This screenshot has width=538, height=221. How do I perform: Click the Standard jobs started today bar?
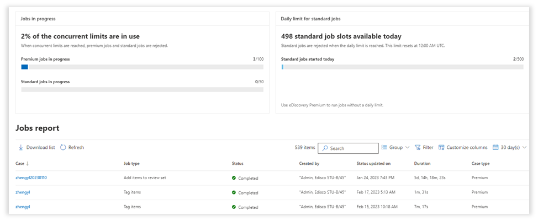click(x=402, y=67)
